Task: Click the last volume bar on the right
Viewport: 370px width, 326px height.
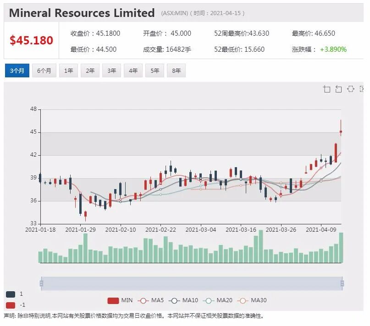Action: click(341, 248)
